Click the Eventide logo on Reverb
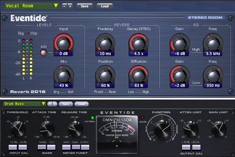 coord(29,18)
